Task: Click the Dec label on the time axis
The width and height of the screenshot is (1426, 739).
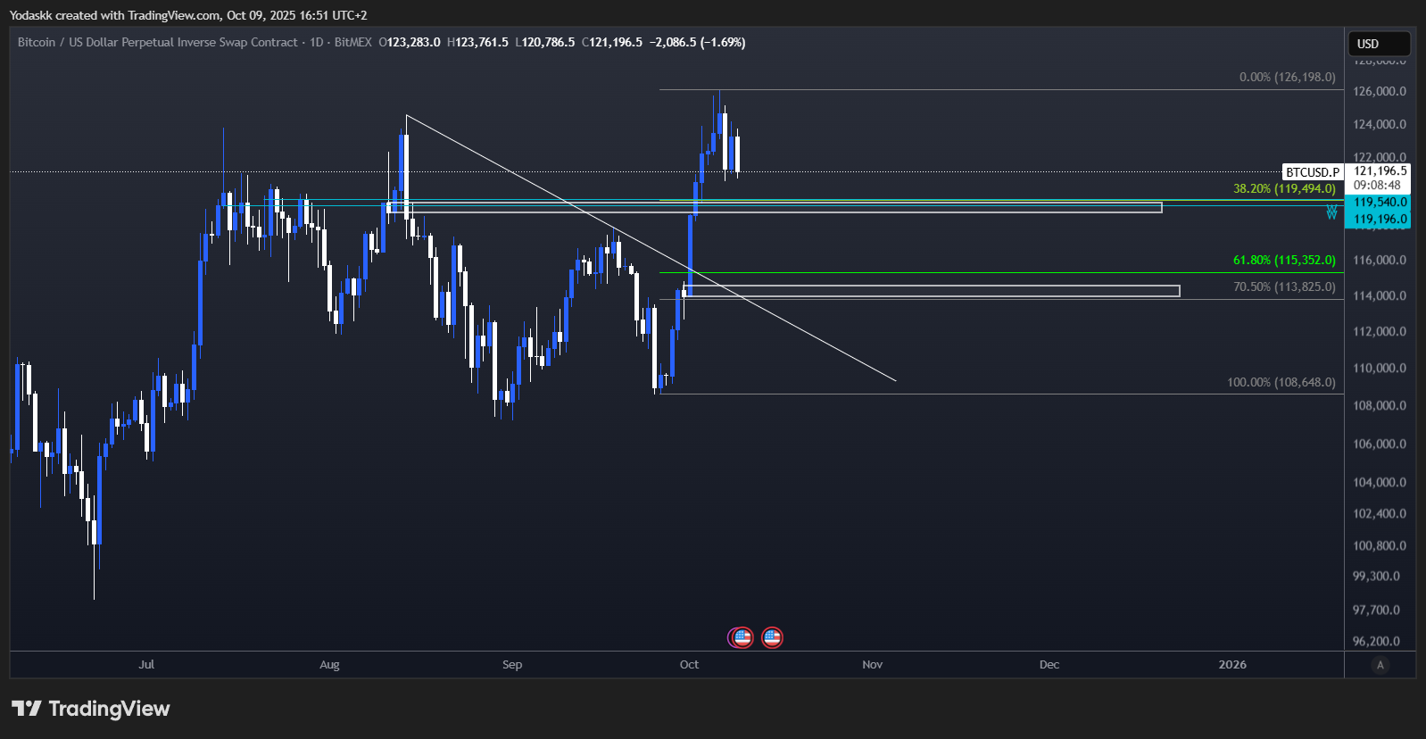Action: point(1049,665)
